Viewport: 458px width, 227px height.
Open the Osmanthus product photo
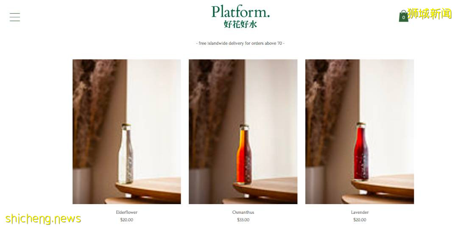[x=243, y=132]
